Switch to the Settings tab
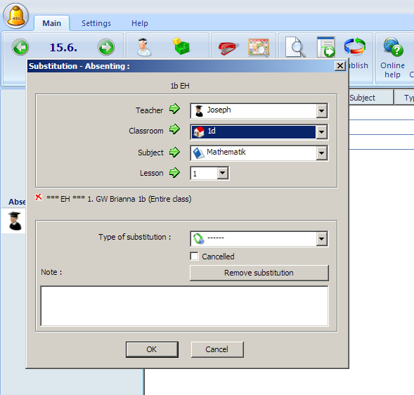The height and width of the screenshot is (395, 414). pos(96,23)
